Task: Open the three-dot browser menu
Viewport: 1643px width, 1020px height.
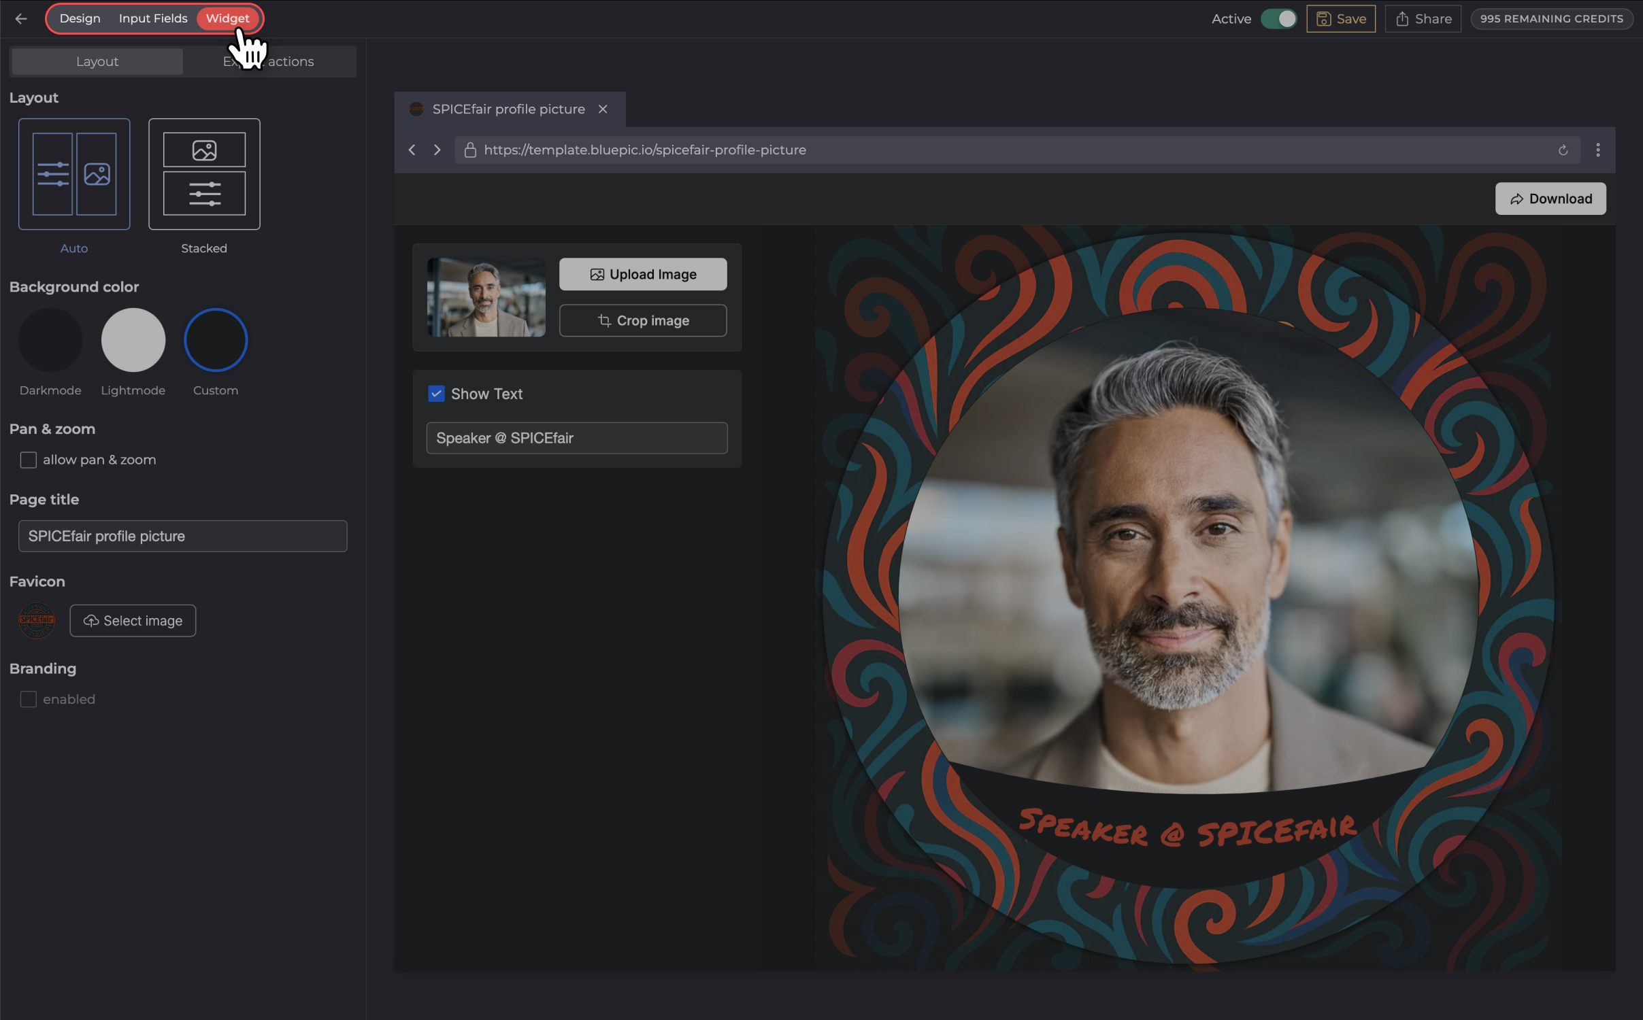Action: (1597, 150)
